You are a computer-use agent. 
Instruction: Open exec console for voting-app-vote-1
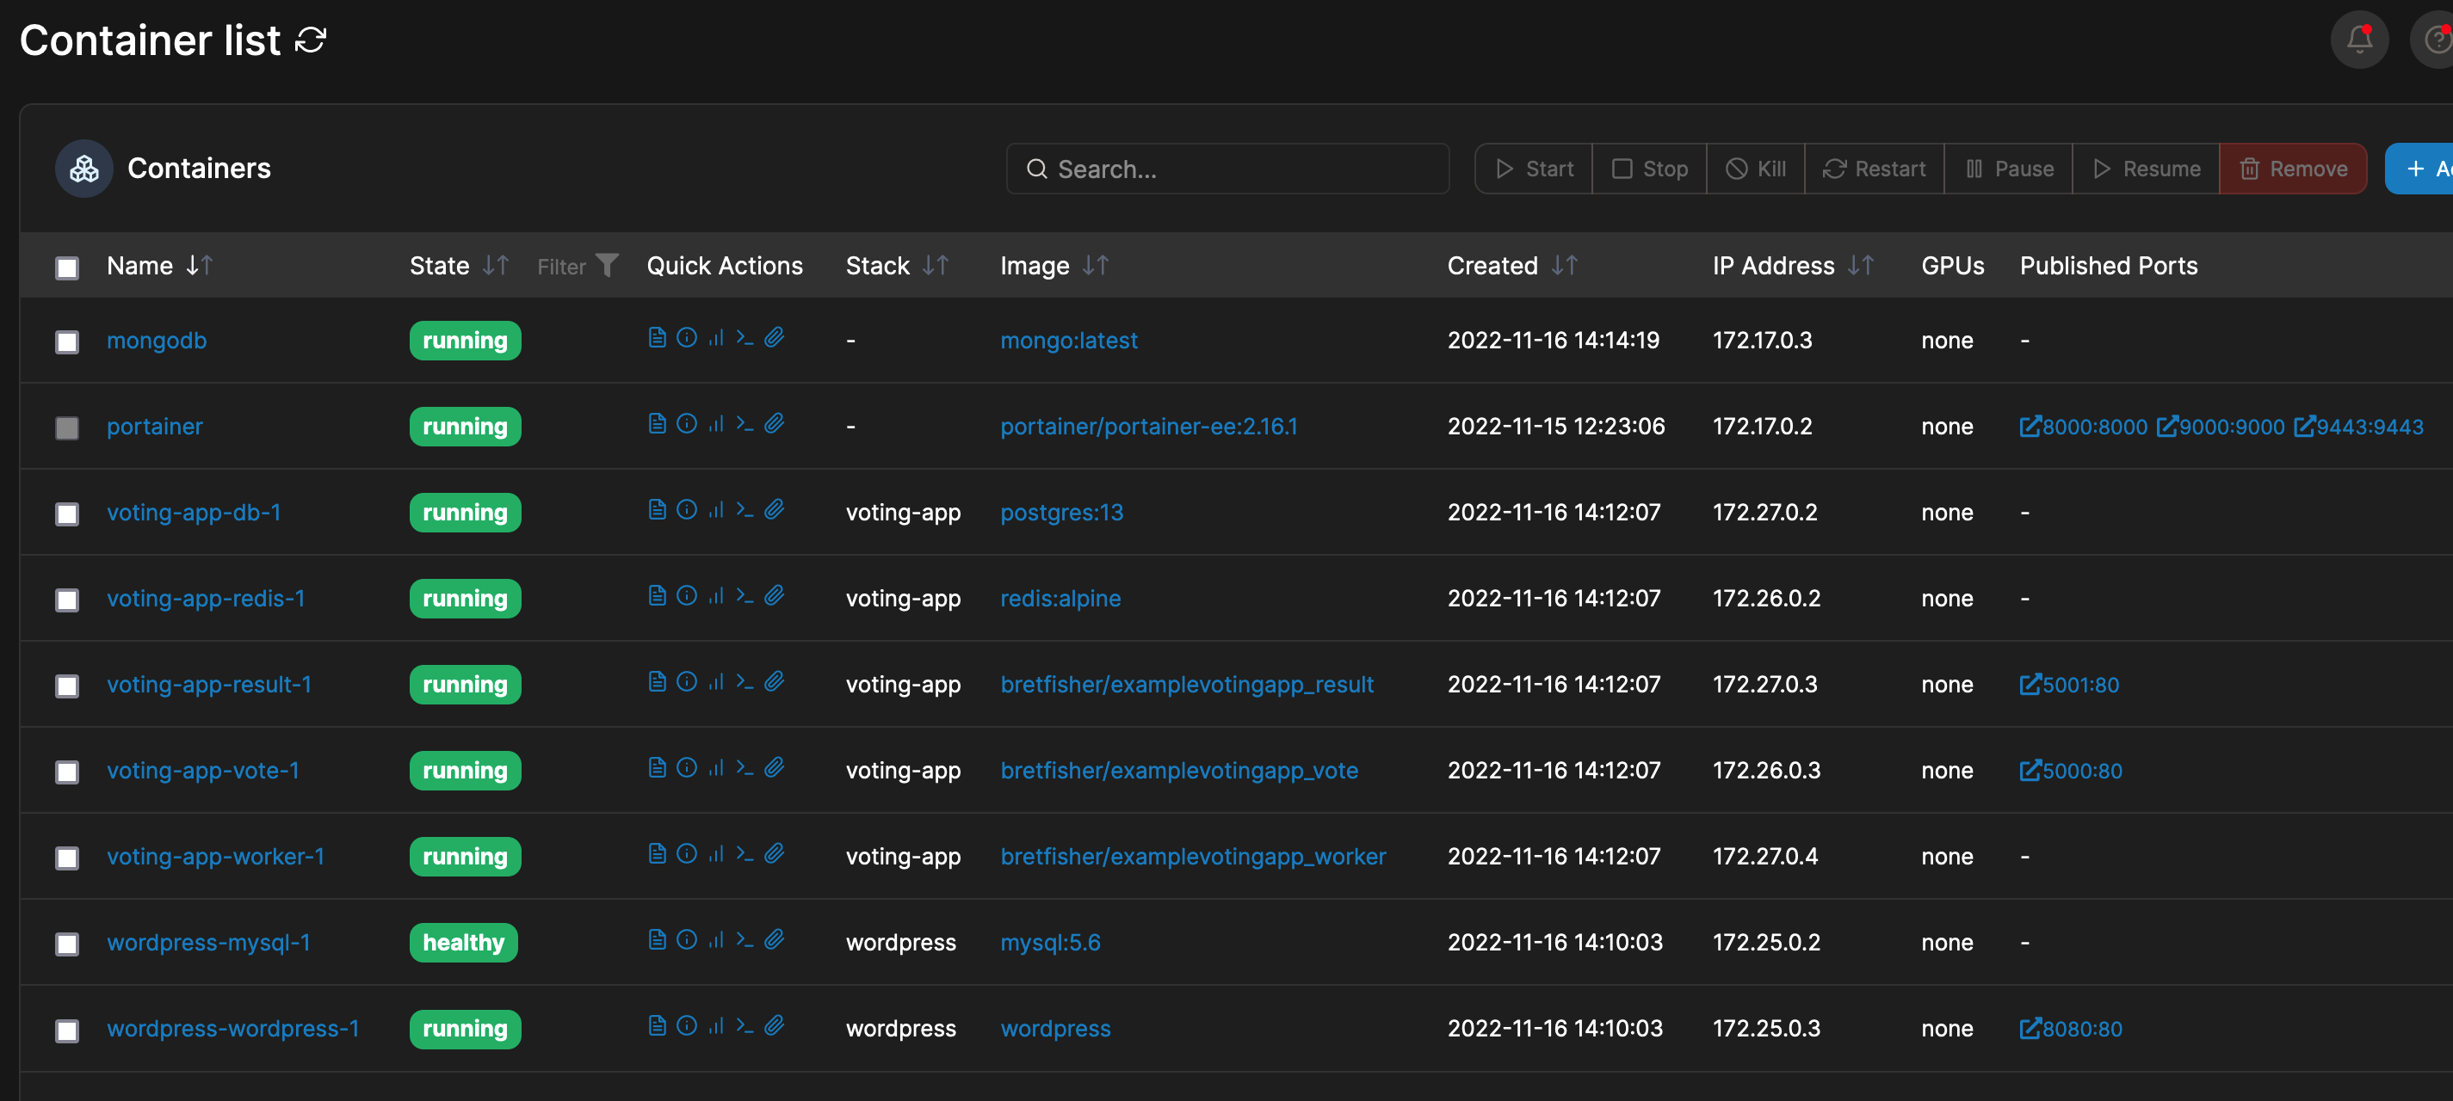tap(745, 768)
